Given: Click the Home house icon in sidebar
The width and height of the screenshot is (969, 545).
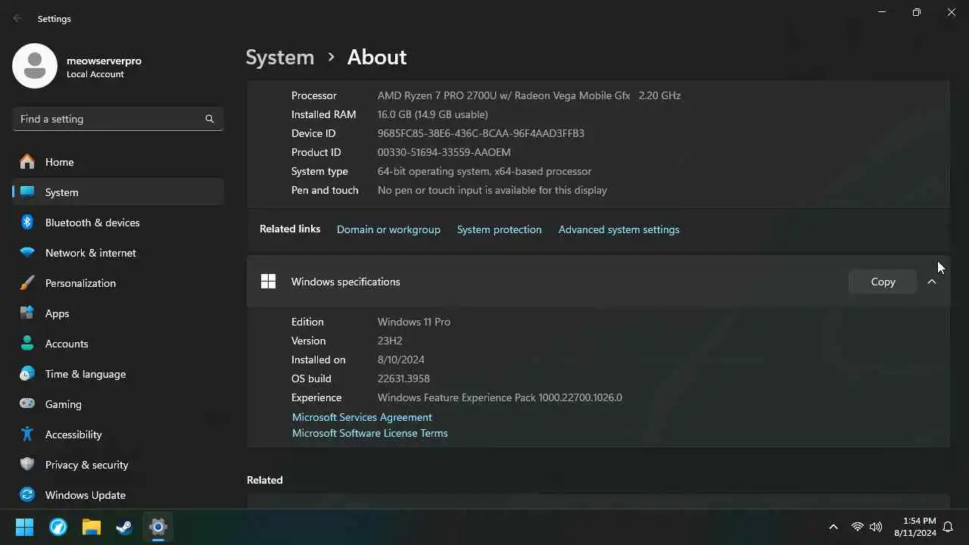Looking at the screenshot, I should click(x=27, y=162).
